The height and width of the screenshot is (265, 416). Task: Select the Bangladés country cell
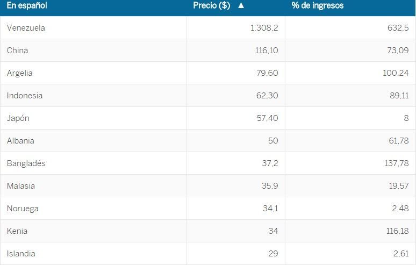coord(26,163)
